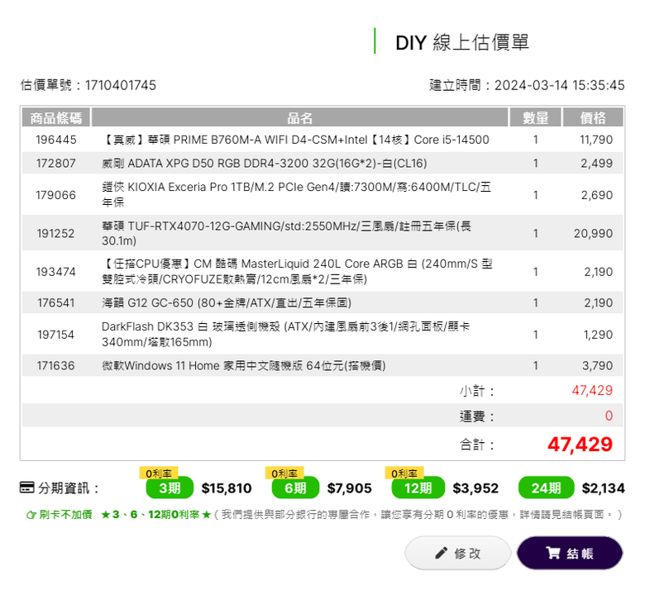Click the pencil icon on 修改 button
This screenshot has width=645, height=590.
pyautogui.click(x=441, y=553)
